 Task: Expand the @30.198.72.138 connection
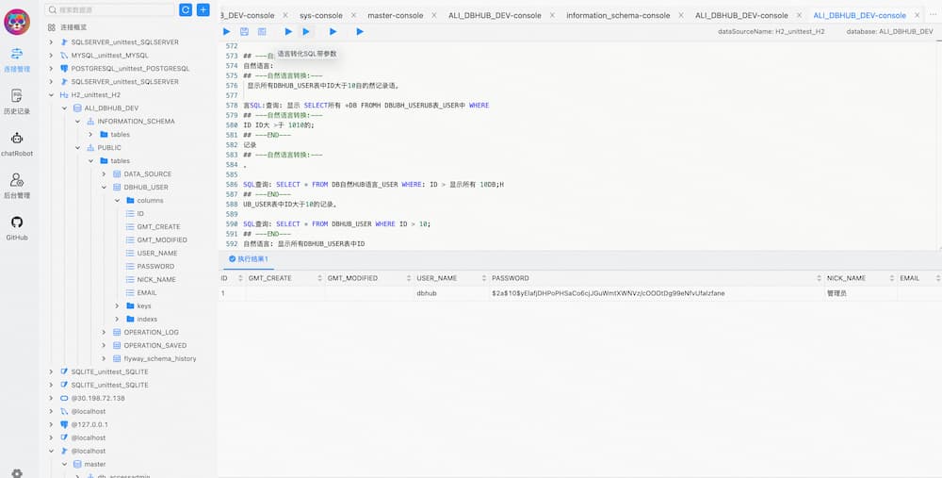click(51, 398)
